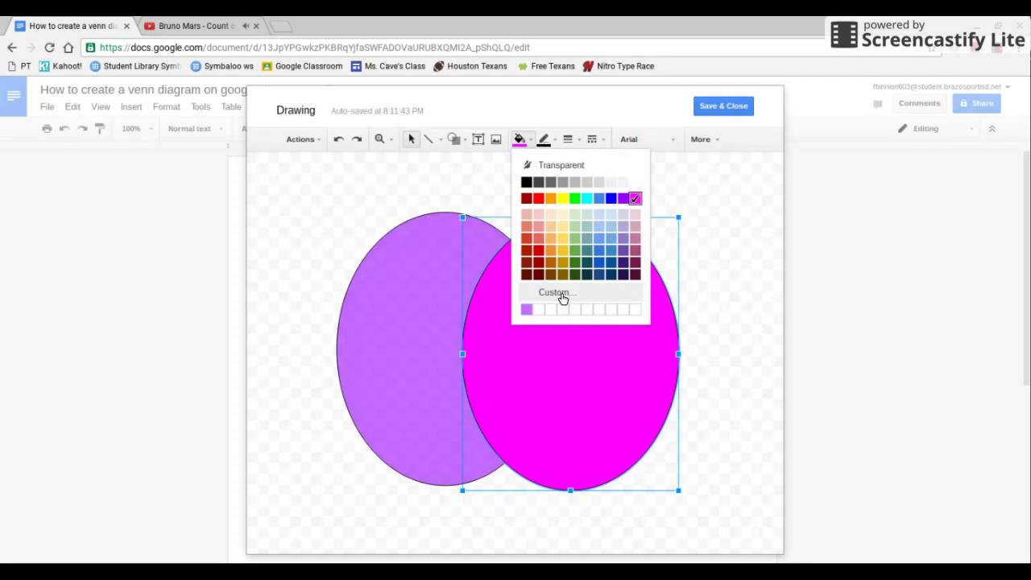The height and width of the screenshot is (580, 1031).
Task: Undo in the Drawing toolbar
Action: (338, 139)
